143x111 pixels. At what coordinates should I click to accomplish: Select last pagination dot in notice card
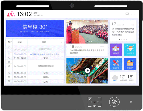pos(127,39)
